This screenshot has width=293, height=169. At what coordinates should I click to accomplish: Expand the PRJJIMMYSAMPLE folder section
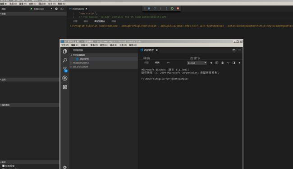click(x=104, y=63)
